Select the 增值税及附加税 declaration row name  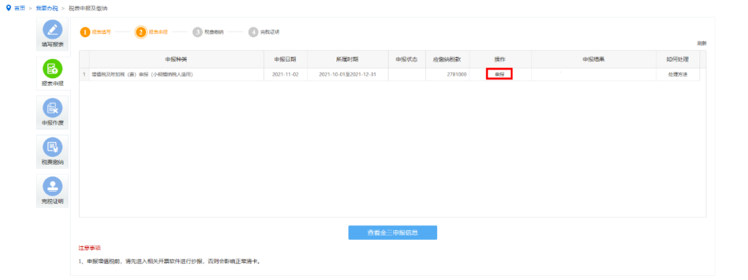point(142,75)
